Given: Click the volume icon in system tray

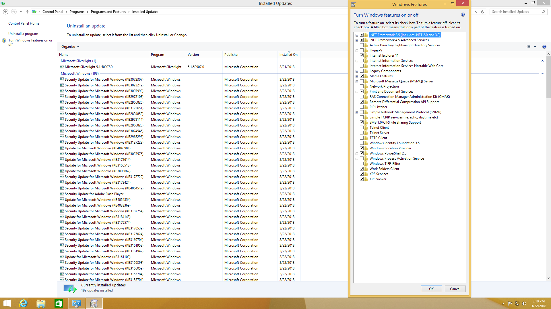Looking at the screenshot, I should click(x=524, y=304).
